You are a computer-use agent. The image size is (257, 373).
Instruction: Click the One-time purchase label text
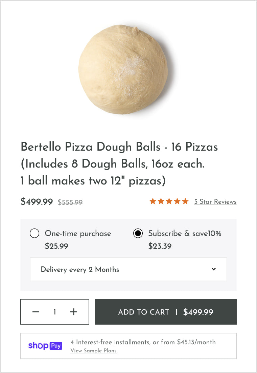78,234
